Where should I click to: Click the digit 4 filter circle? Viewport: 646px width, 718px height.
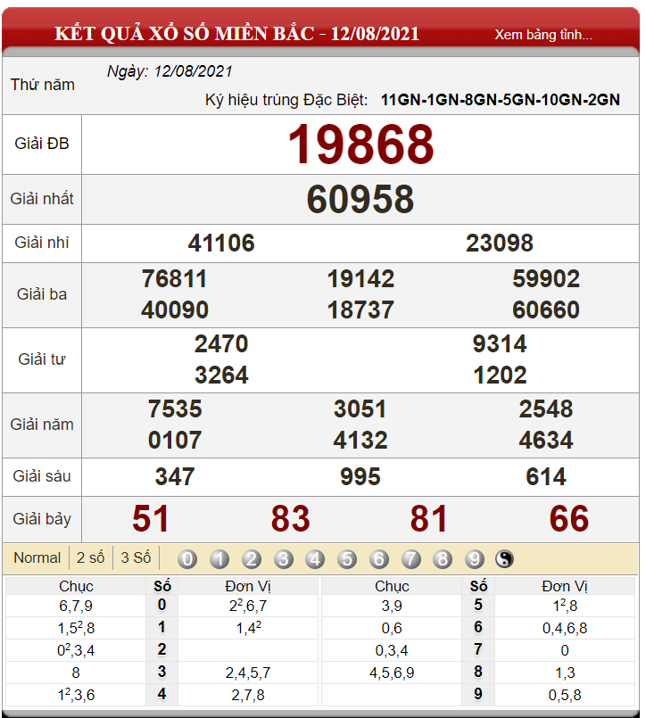coord(315,559)
